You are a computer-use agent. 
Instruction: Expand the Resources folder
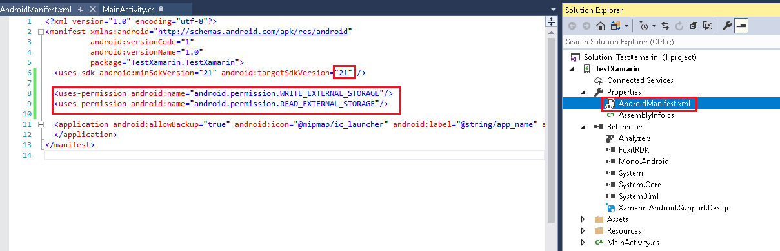[583, 231]
